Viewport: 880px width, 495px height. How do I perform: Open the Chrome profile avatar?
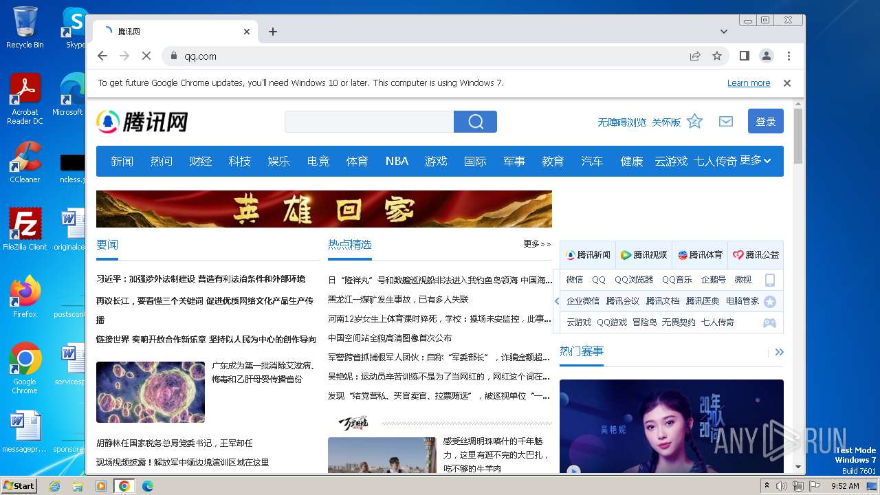(x=766, y=56)
